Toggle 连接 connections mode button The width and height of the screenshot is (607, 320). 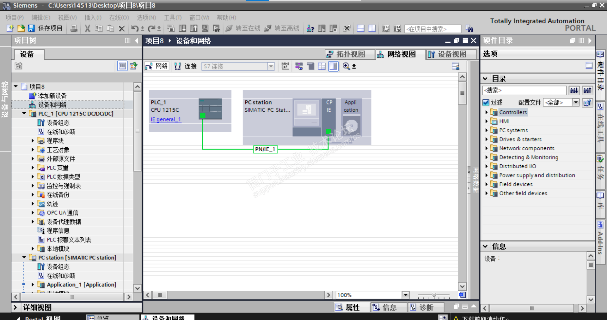tap(186, 66)
